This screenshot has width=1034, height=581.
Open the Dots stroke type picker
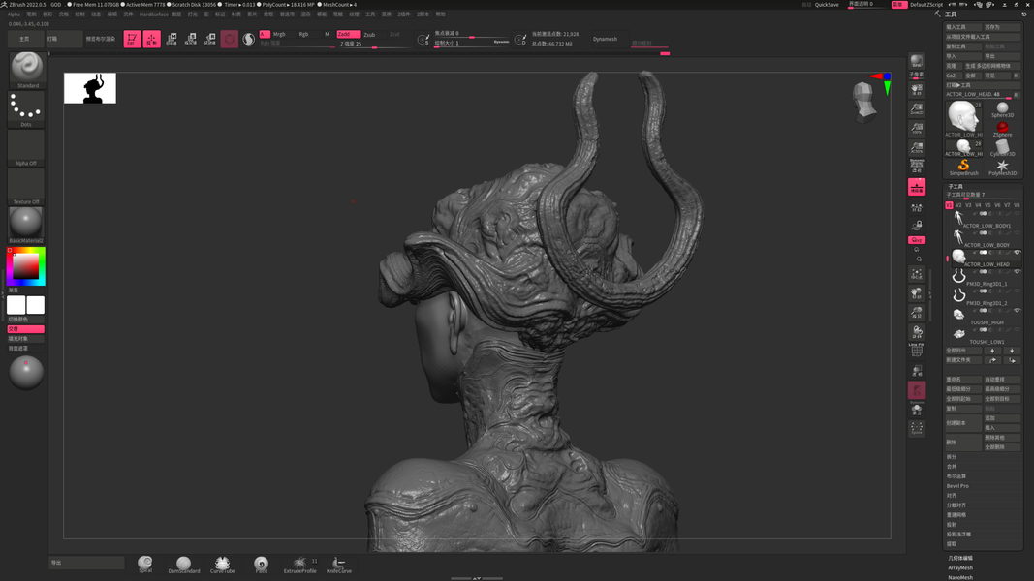pyautogui.click(x=26, y=109)
